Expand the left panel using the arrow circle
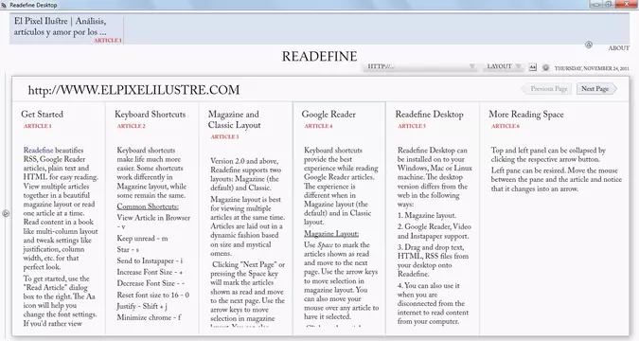639x341 pixels. point(6,213)
